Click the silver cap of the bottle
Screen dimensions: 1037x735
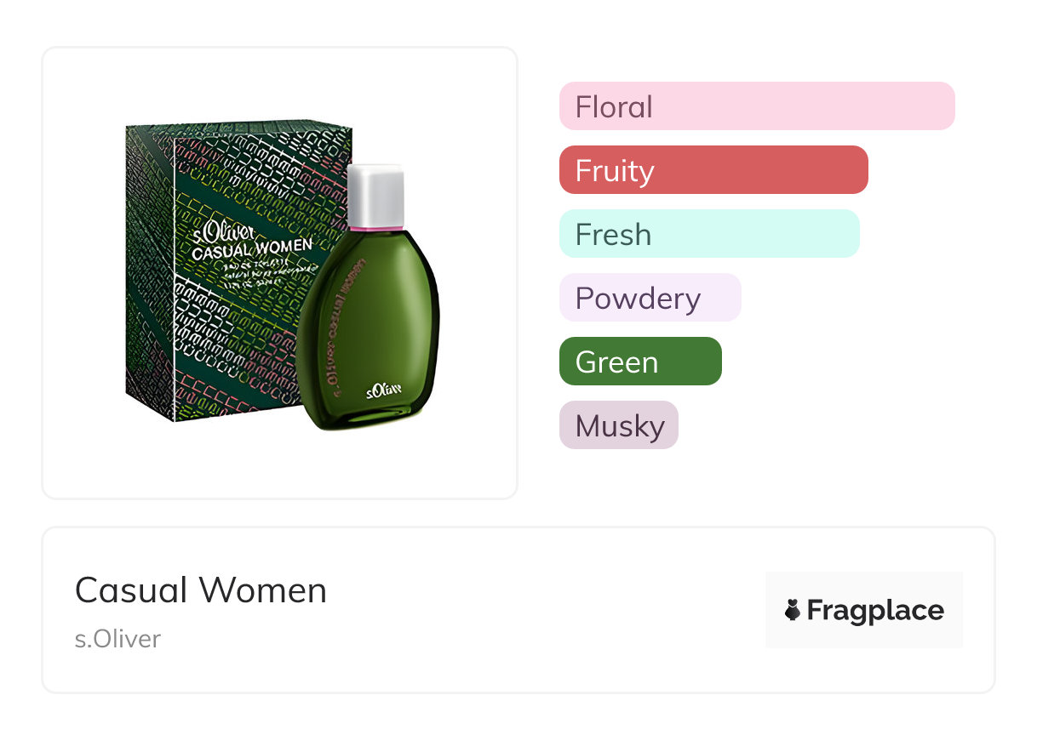(375, 196)
